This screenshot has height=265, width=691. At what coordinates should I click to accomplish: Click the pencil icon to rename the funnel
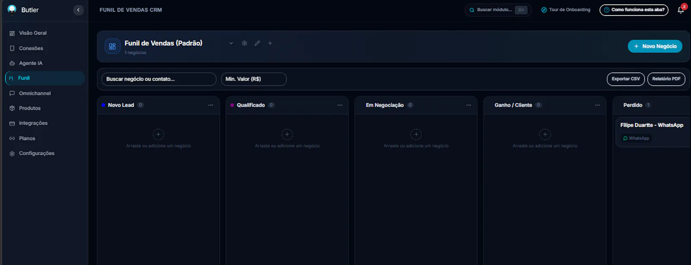tap(257, 43)
